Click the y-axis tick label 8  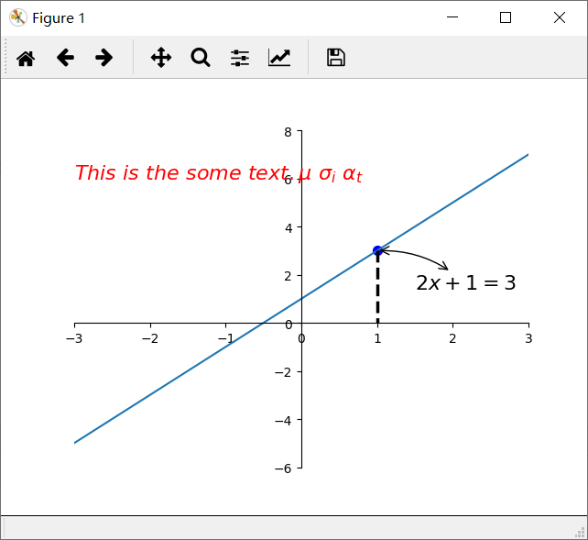click(x=288, y=132)
